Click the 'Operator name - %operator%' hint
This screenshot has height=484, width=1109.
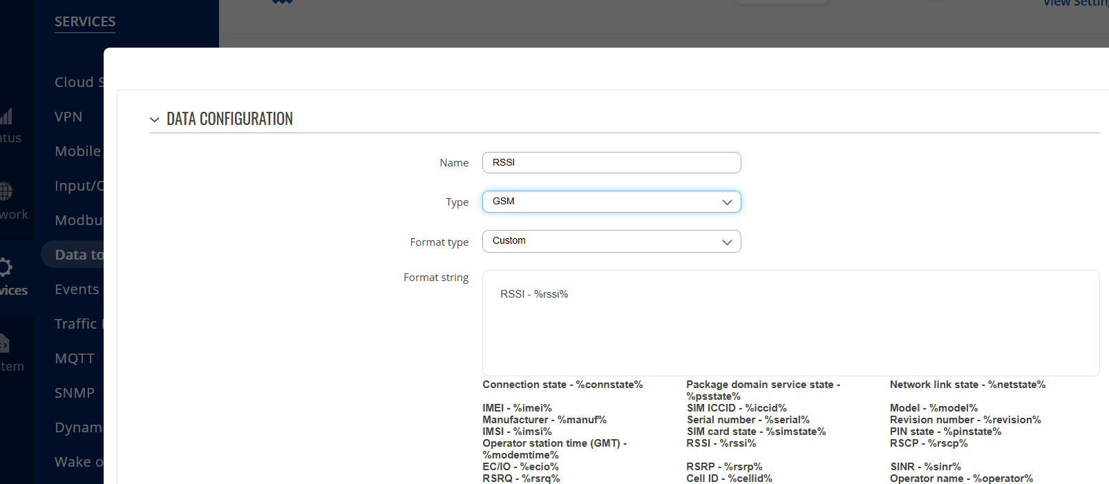coord(961,478)
